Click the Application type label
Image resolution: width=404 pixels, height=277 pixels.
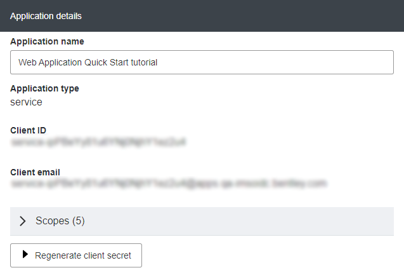point(44,88)
